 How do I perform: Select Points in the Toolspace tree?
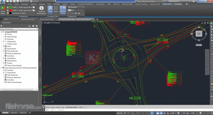[9, 34]
